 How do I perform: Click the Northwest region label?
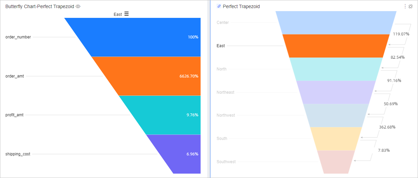coord(226,115)
